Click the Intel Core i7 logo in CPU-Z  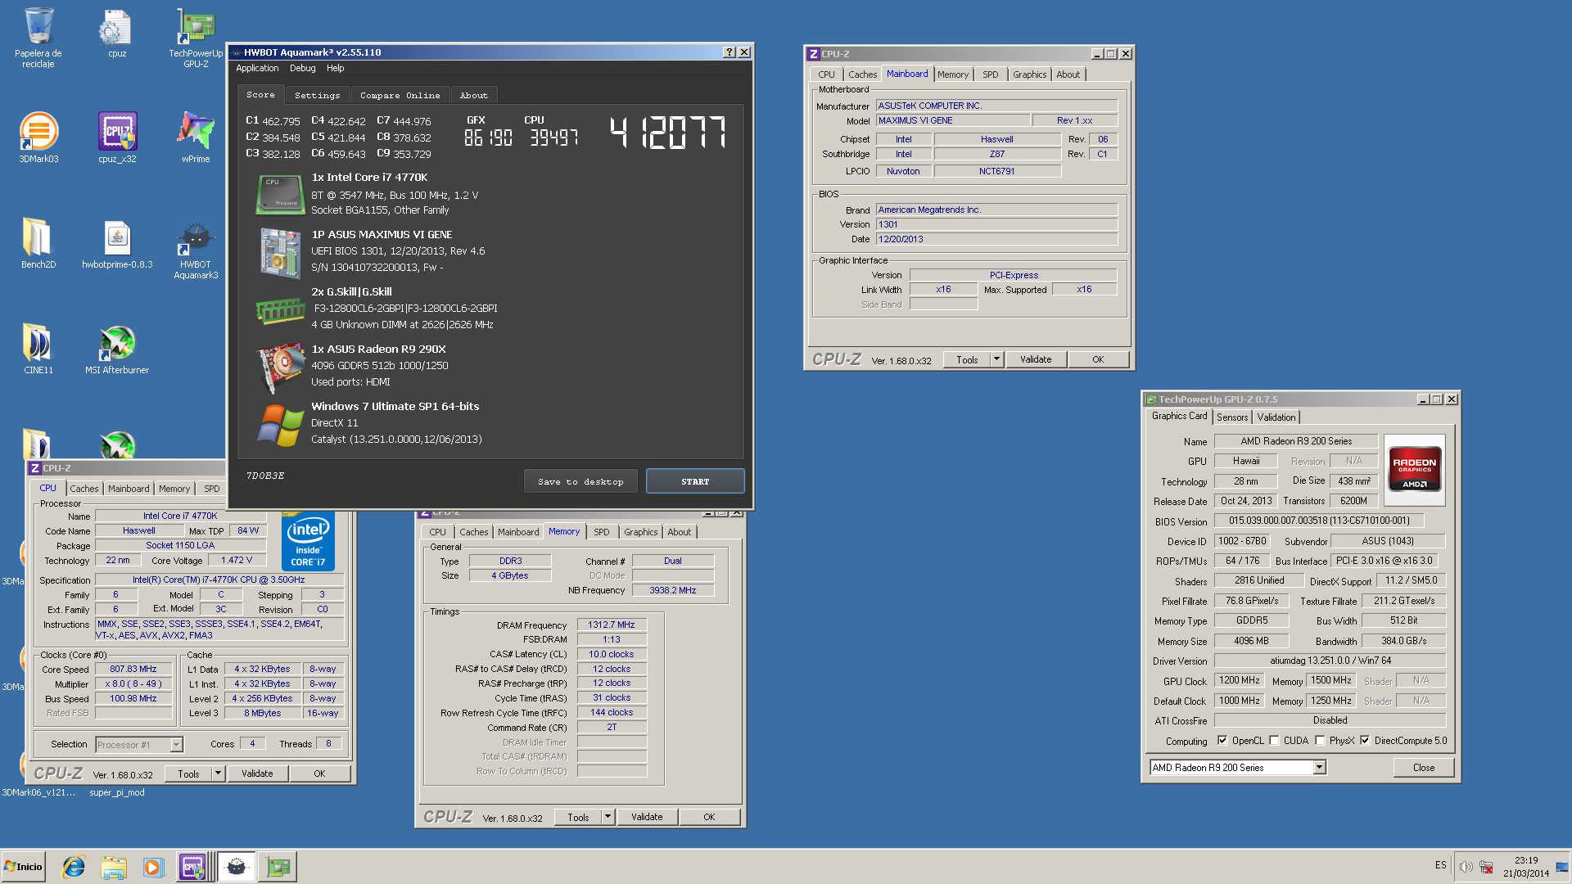pyautogui.click(x=308, y=541)
